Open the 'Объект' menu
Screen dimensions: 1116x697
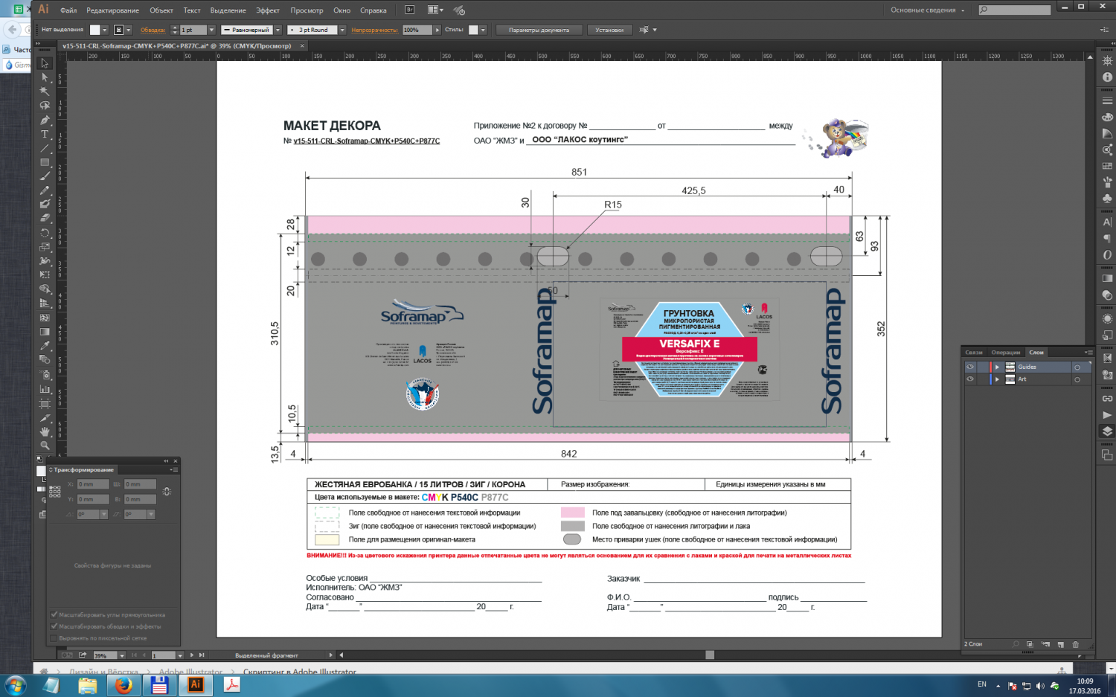click(x=161, y=10)
